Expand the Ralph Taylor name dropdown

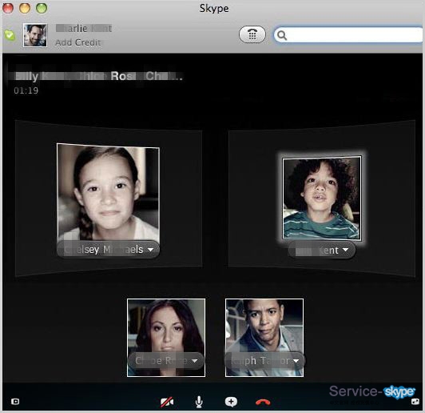[296, 361]
